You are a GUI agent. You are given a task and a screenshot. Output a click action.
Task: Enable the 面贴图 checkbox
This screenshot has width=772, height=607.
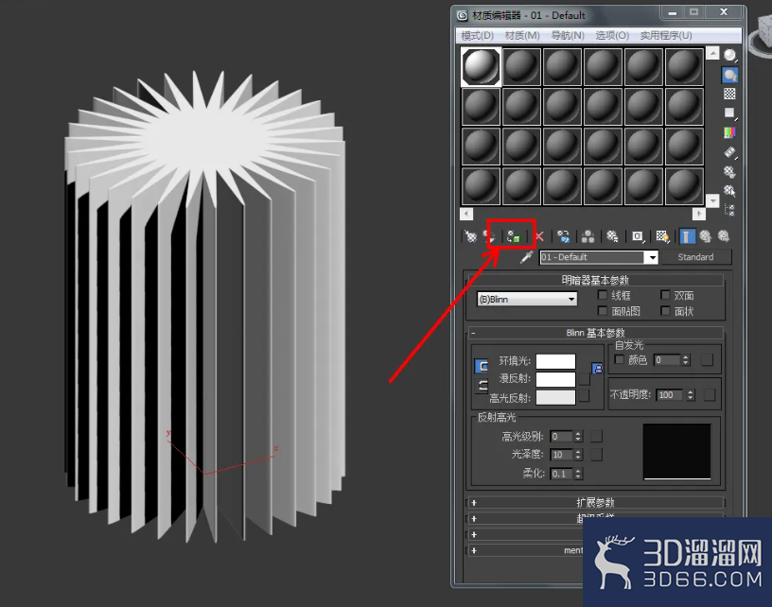(602, 310)
